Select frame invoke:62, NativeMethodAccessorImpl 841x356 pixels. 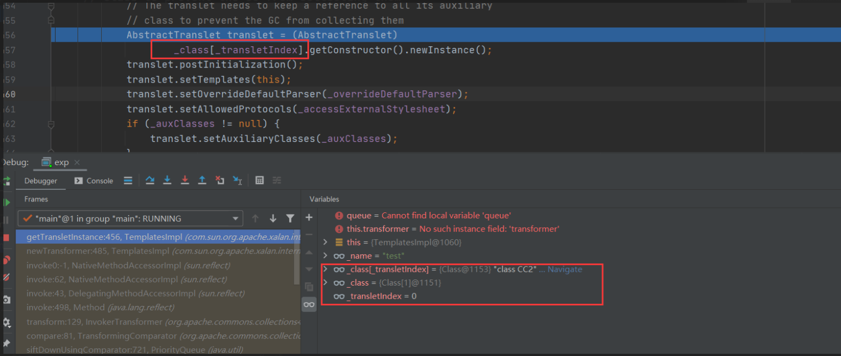[158, 279]
